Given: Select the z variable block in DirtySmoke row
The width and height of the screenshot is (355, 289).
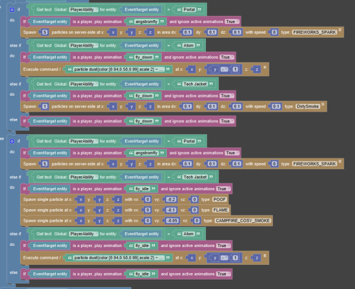Looking at the screenshot, I should [150, 106].
